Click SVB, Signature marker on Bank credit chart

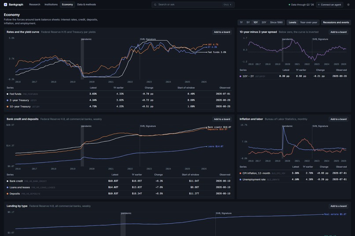pos(148,126)
